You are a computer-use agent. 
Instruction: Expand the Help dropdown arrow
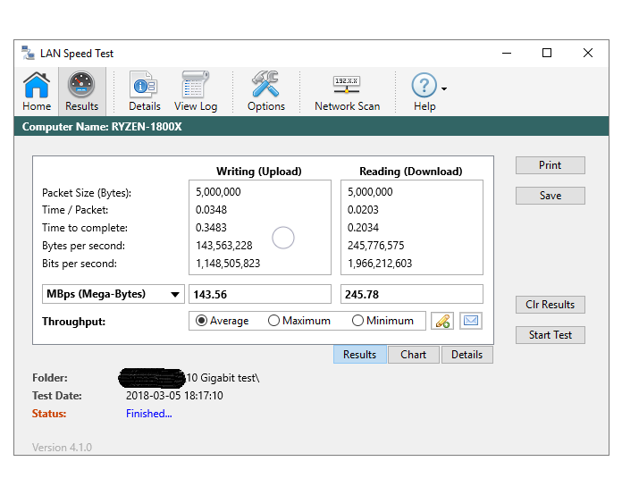(444, 88)
